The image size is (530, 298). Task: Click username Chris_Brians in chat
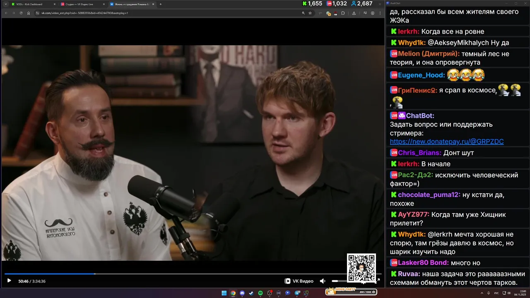coord(420,153)
